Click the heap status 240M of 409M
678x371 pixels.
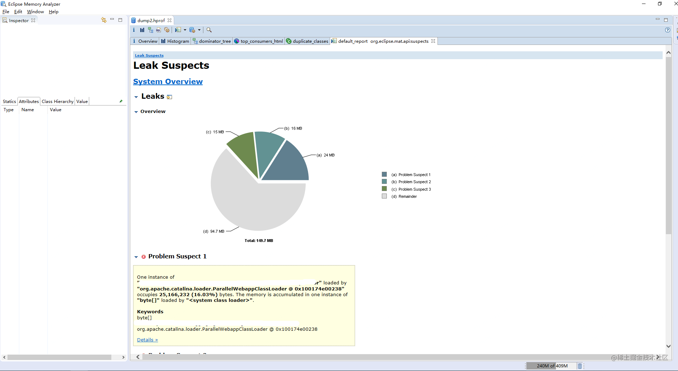[x=552, y=366]
